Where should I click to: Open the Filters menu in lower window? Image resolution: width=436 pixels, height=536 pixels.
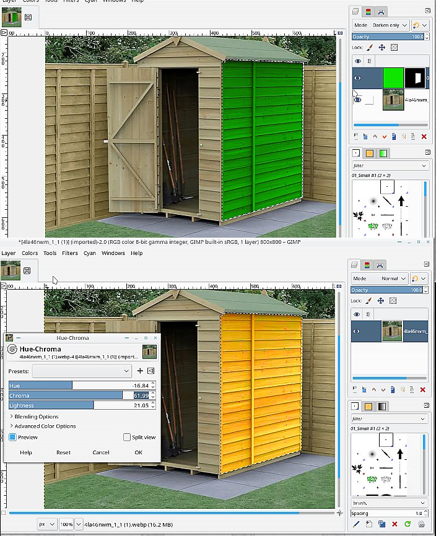pos(70,253)
